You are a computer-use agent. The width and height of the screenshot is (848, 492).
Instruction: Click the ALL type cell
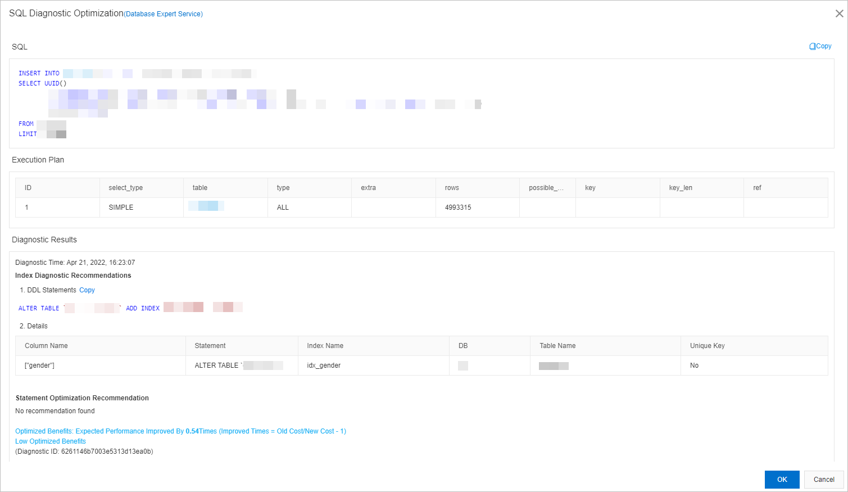click(x=310, y=207)
